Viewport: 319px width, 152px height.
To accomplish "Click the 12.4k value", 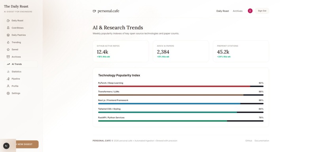I will (103, 52).
